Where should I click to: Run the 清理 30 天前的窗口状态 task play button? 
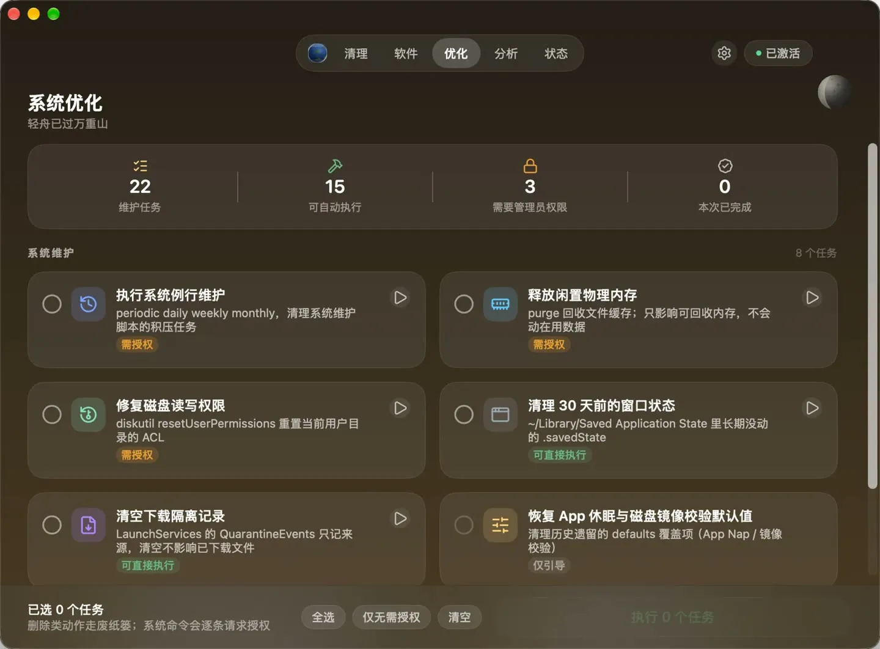click(812, 408)
